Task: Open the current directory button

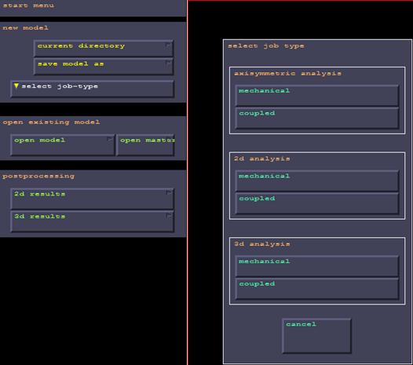Action: (x=104, y=49)
